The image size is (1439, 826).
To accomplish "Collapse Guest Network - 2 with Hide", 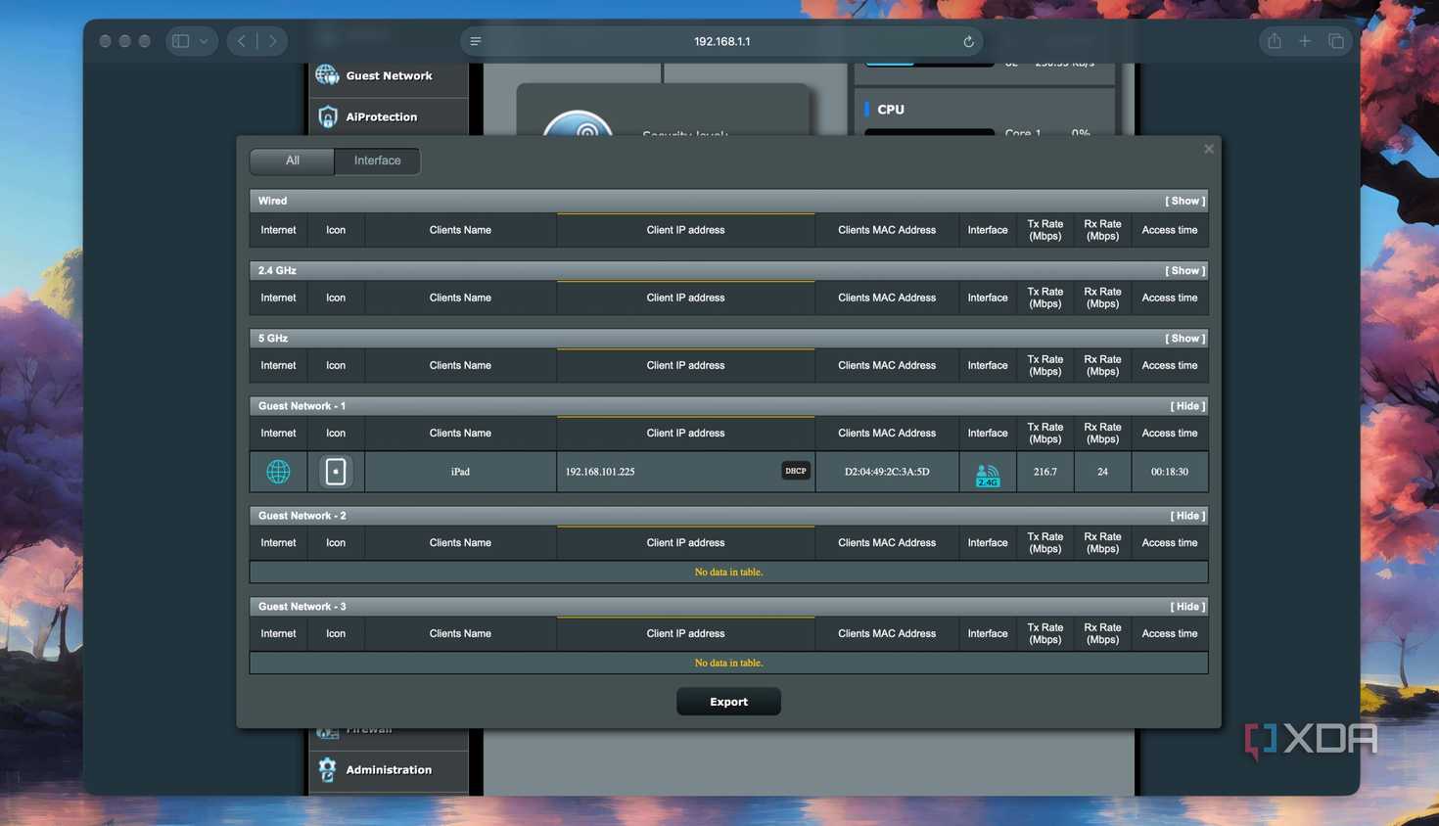I will 1187,515.
